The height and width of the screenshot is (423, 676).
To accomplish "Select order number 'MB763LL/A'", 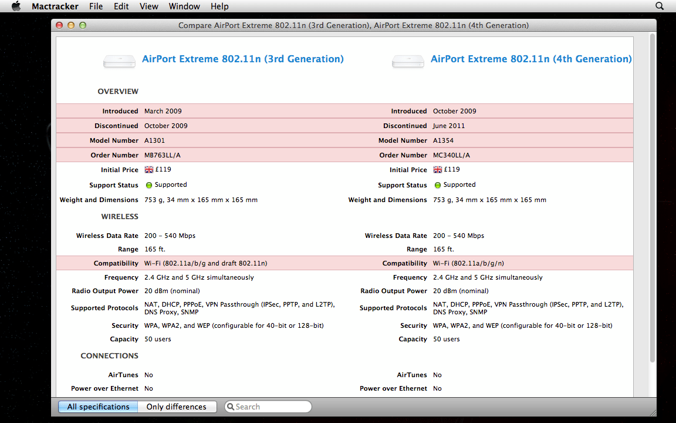I will click(x=163, y=155).
